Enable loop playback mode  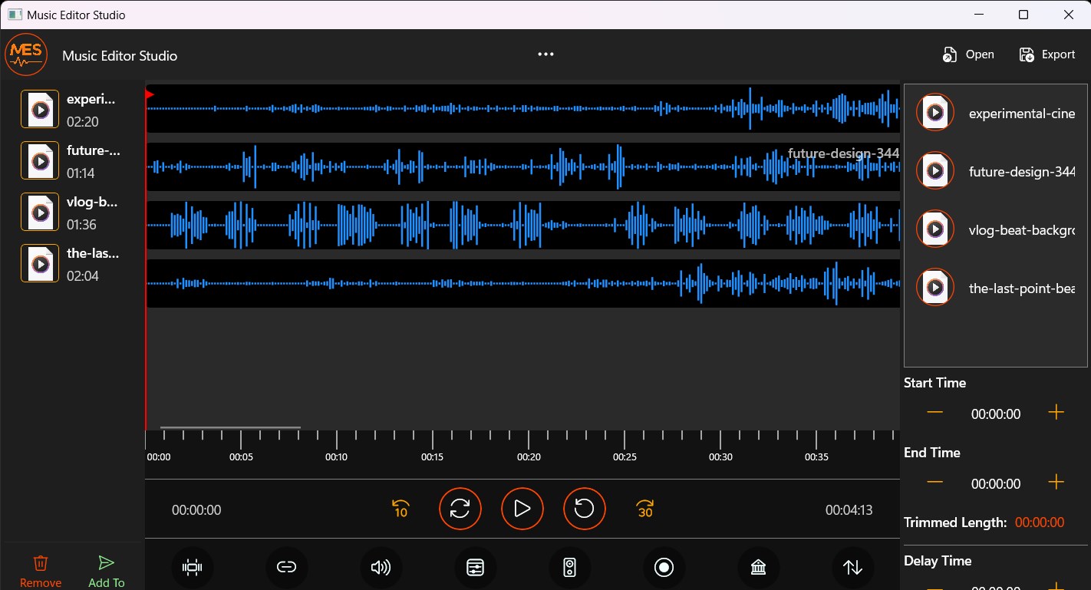point(460,508)
